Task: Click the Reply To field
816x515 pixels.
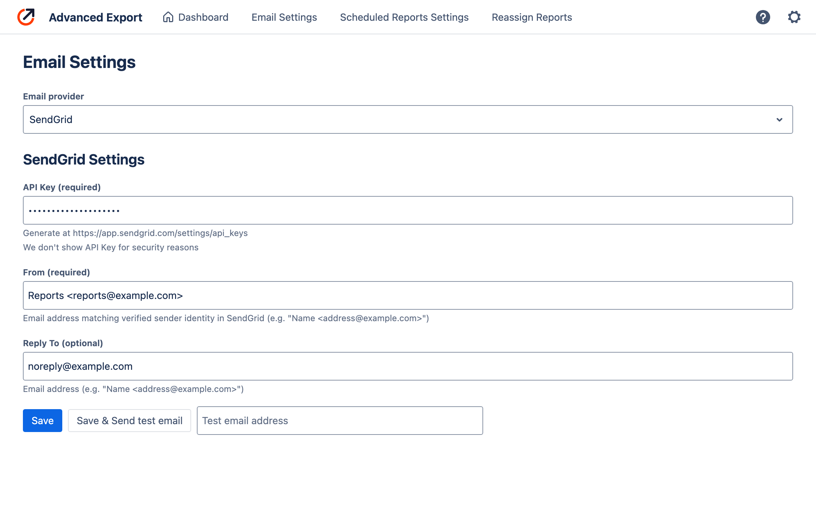Action: [408, 366]
